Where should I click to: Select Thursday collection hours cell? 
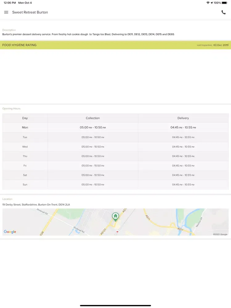[93, 156]
